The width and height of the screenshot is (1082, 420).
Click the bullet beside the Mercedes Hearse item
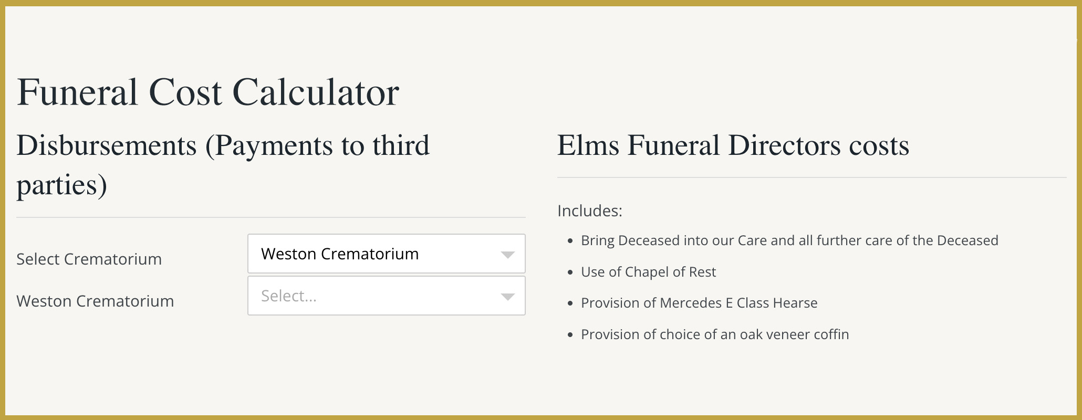point(570,303)
